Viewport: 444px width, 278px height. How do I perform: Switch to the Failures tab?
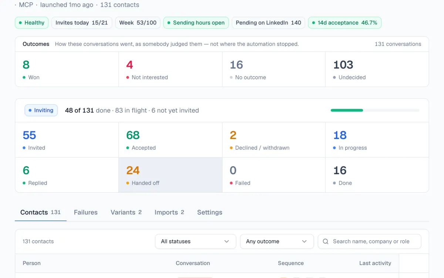pyautogui.click(x=86, y=212)
